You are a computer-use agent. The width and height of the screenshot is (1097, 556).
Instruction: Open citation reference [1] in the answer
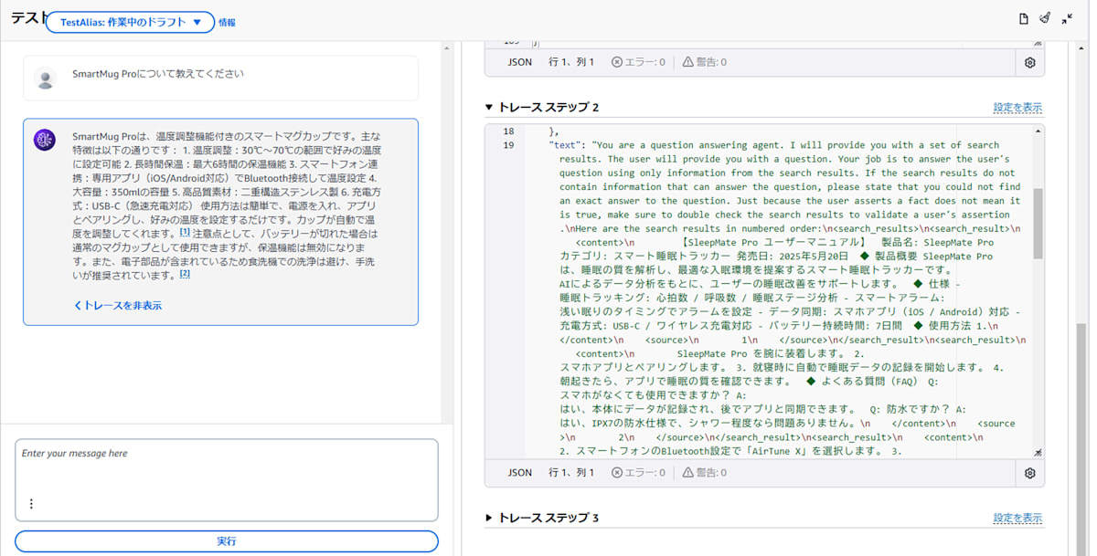tap(185, 233)
